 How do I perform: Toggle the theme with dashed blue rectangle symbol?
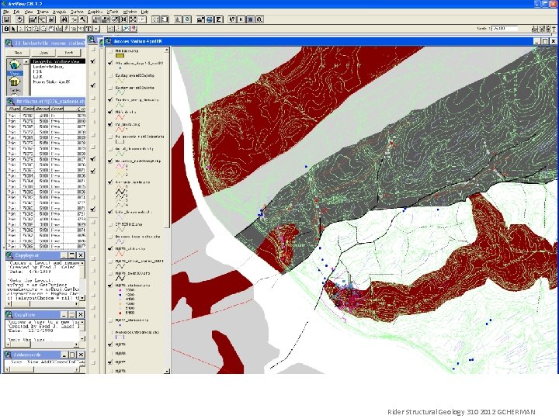click(110, 332)
